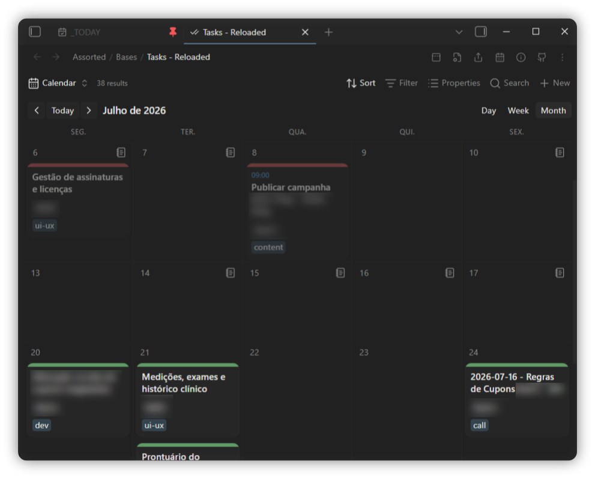Image resolution: width=595 pixels, height=479 pixels.
Task: Click the dev tag on day 20 card
Action: pos(42,426)
